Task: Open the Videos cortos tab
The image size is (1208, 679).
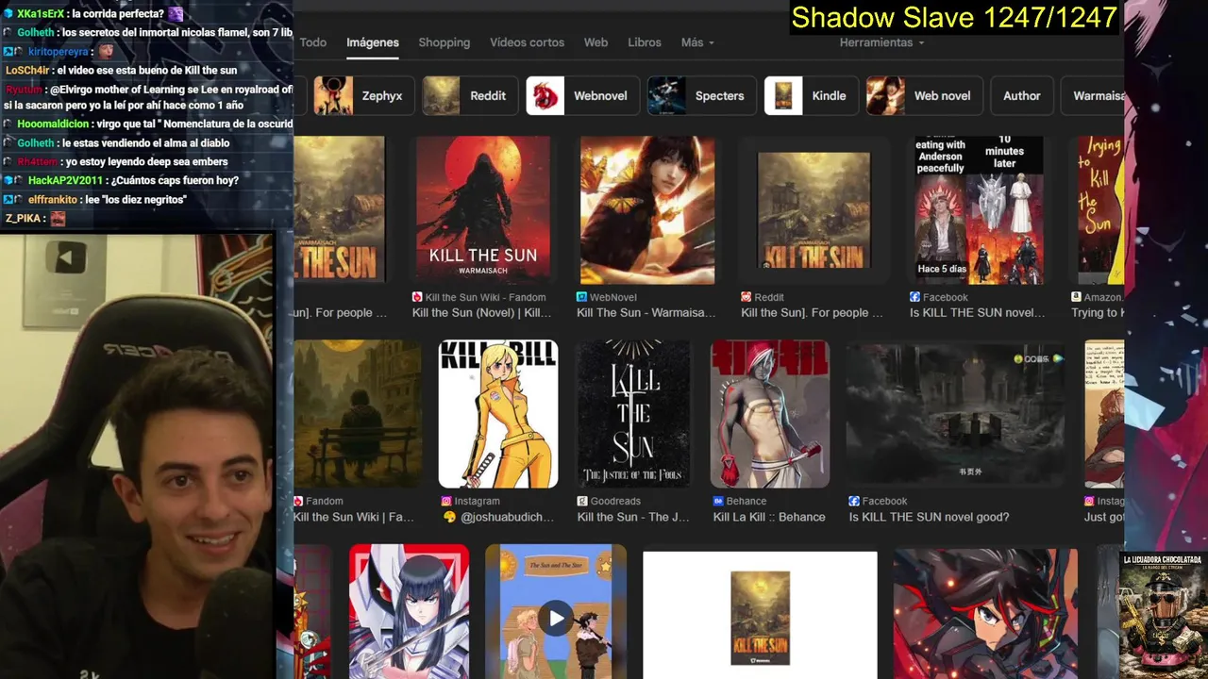Action: [527, 42]
